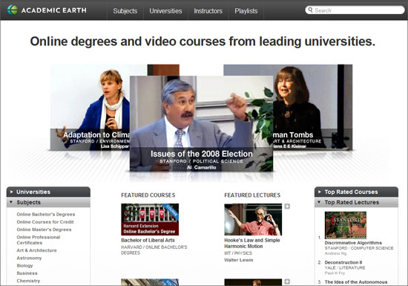The image size is (408, 286).
Task: Focus the Search input field
Action: click(x=355, y=10)
